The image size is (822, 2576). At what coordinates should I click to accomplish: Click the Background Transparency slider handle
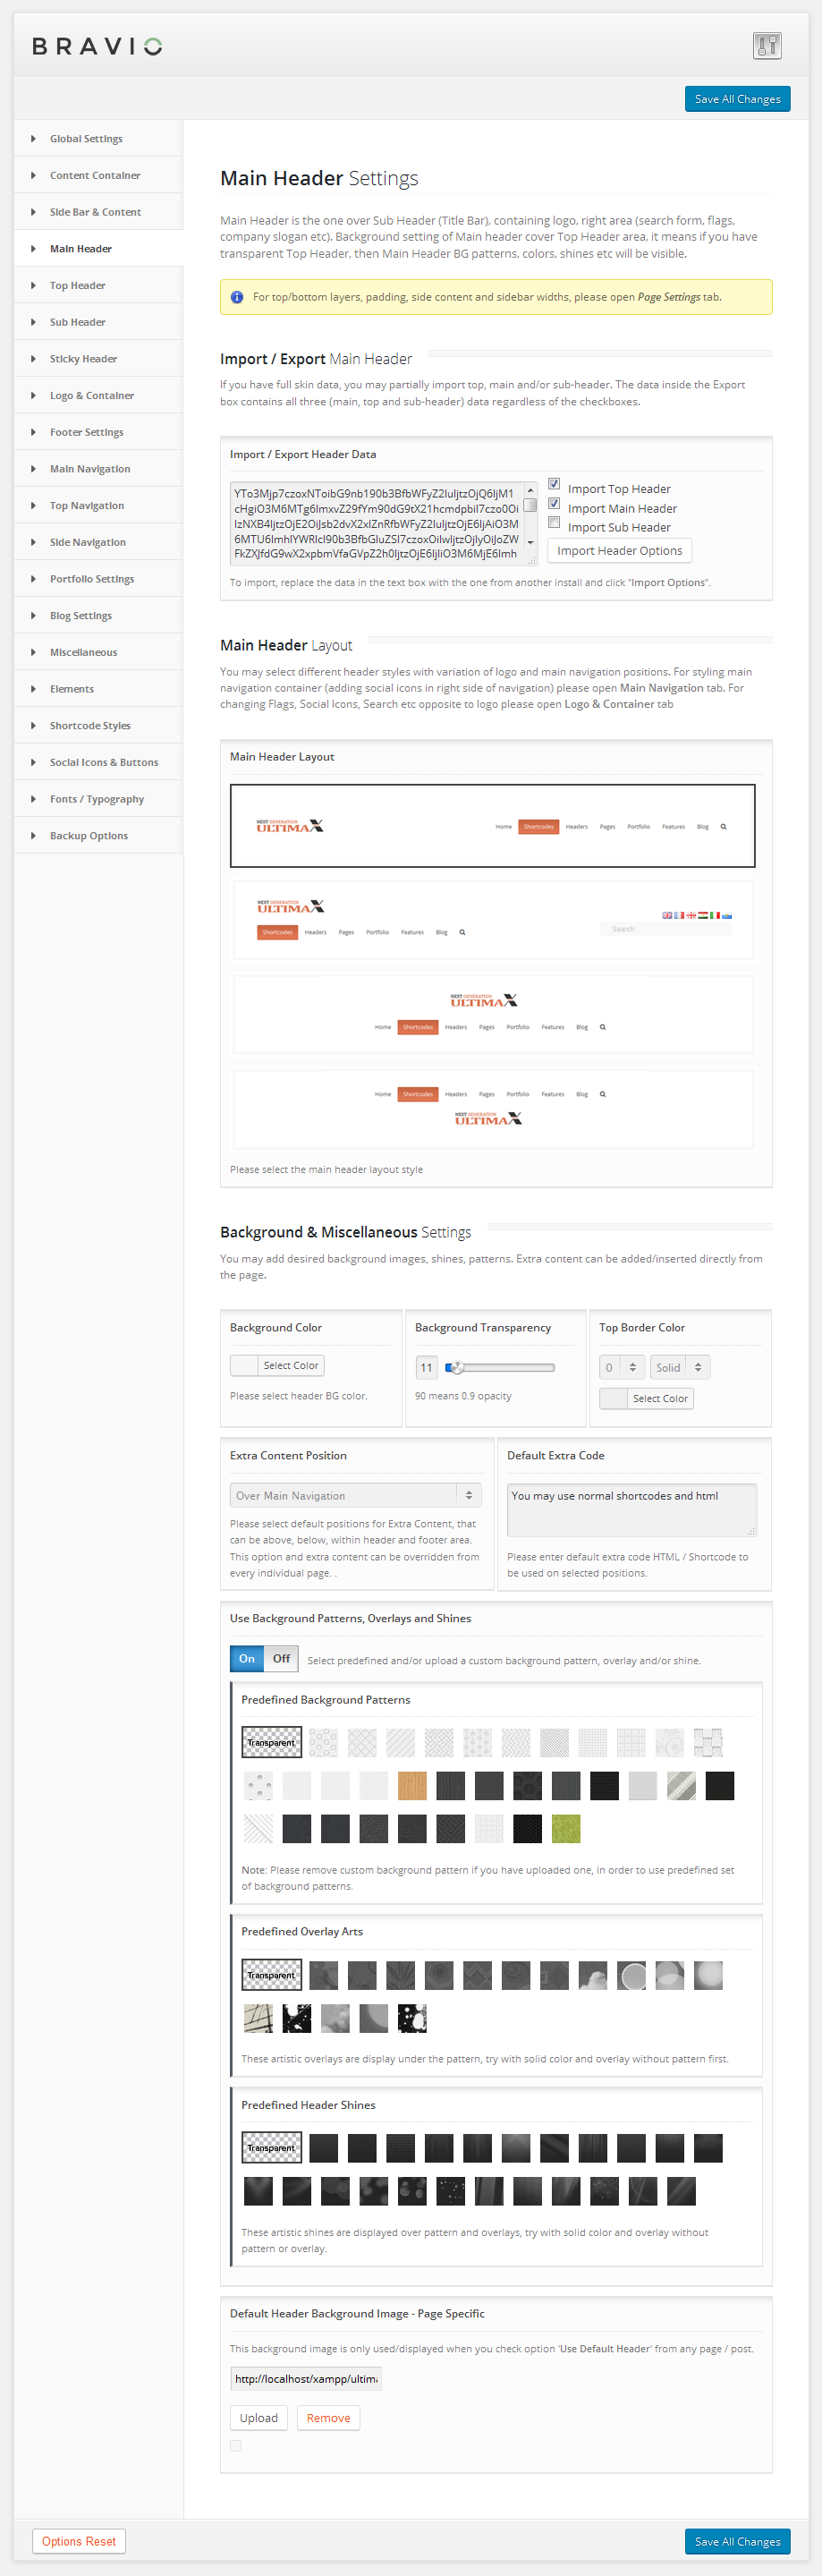pyautogui.click(x=456, y=1367)
